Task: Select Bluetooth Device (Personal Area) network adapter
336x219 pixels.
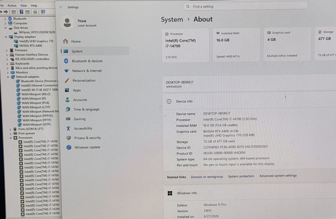Action: pos(39,81)
